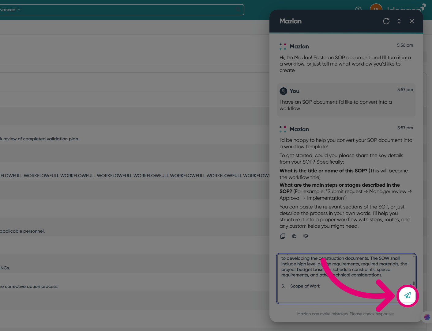
Task: Click 'What is the title or name' question text
Action: (323, 171)
